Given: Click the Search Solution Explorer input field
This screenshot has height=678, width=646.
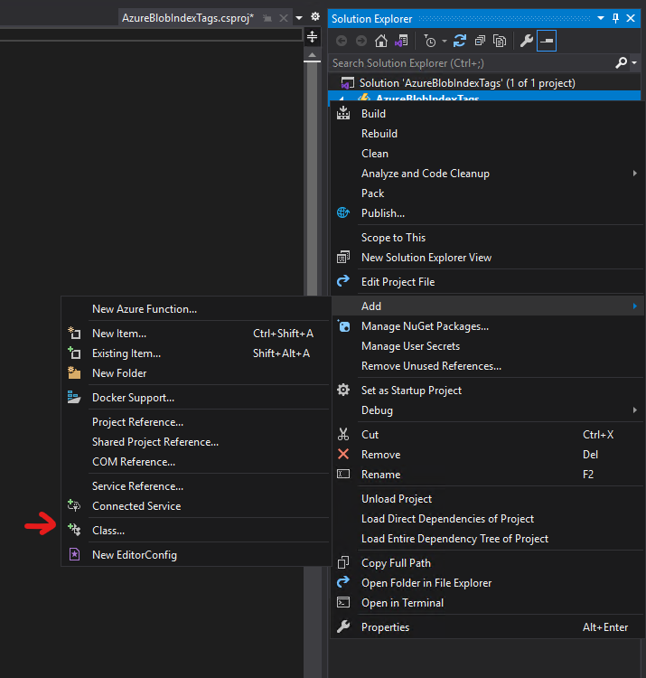Looking at the screenshot, I should coord(471,63).
